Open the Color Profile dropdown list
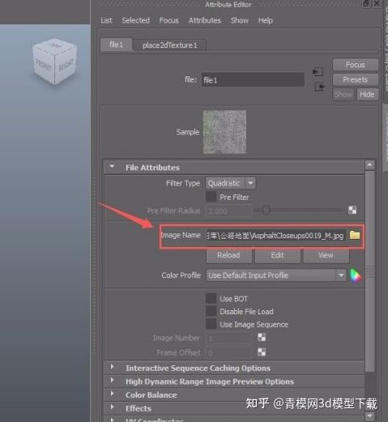Screen dimensions: 388x422 click(x=276, y=275)
